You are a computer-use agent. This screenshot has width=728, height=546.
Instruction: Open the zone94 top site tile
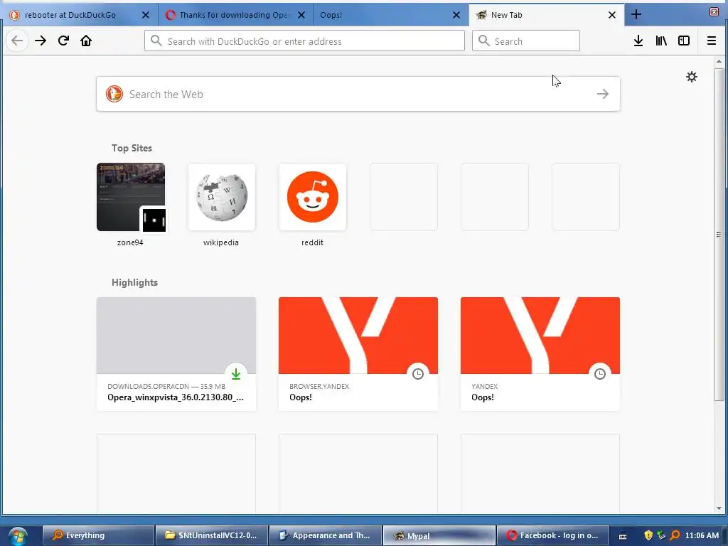click(131, 197)
